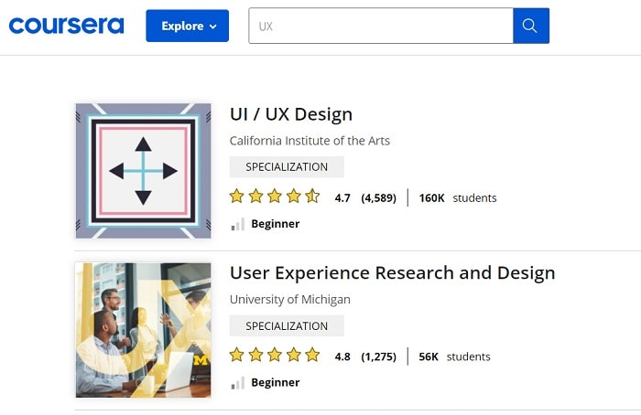Click the Coursera logo
The width and height of the screenshot is (641, 415).
[66, 26]
